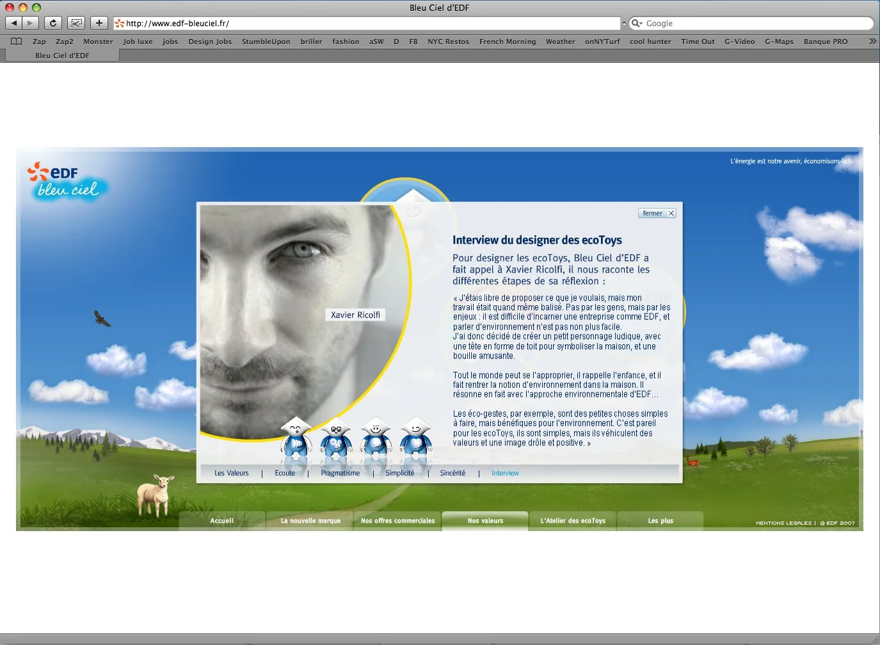Open Nos valeurs menu item
The height and width of the screenshot is (645, 880).
pos(485,521)
